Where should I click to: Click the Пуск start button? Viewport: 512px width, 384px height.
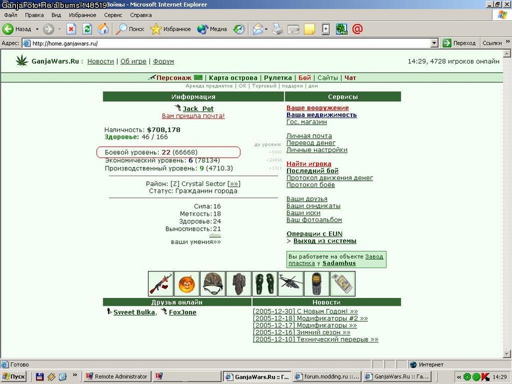pos(13,377)
